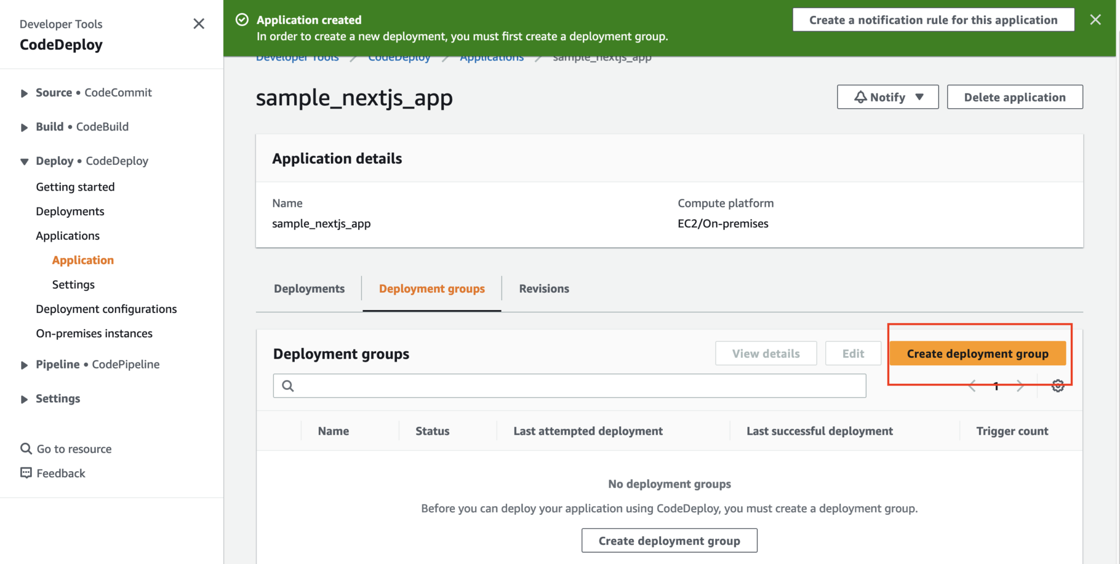Focus the deployment groups search field

click(574, 386)
